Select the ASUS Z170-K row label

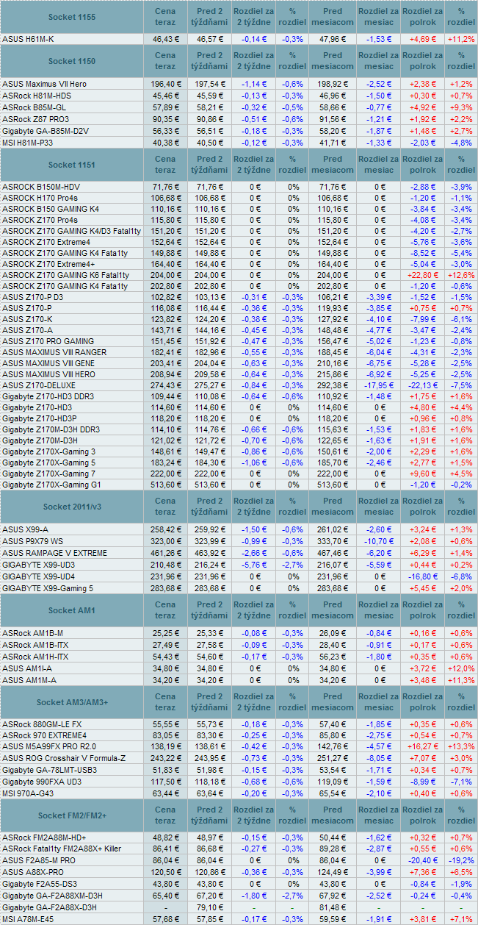[x=27, y=319]
